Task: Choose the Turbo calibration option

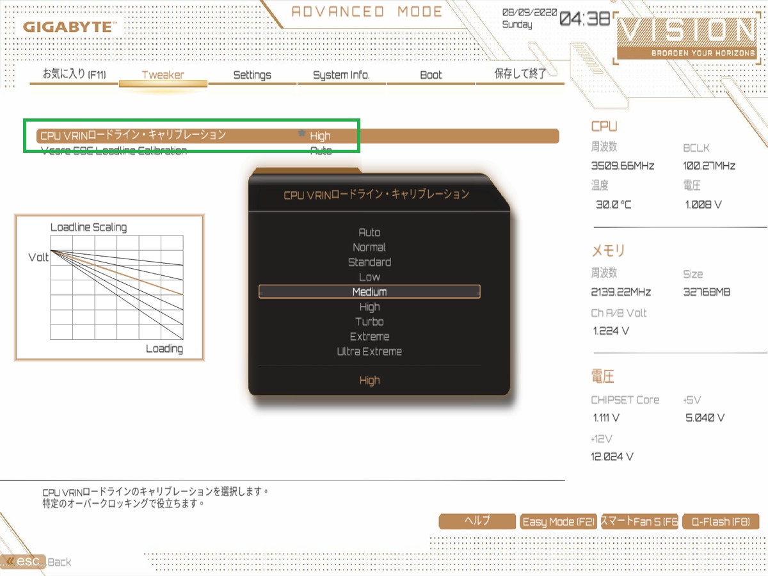Action: click(x=369, y=321)
